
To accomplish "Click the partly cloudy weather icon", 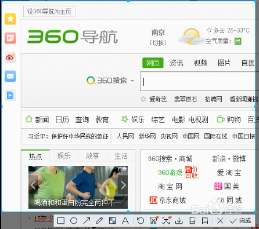I will click(x=190, y=37).
